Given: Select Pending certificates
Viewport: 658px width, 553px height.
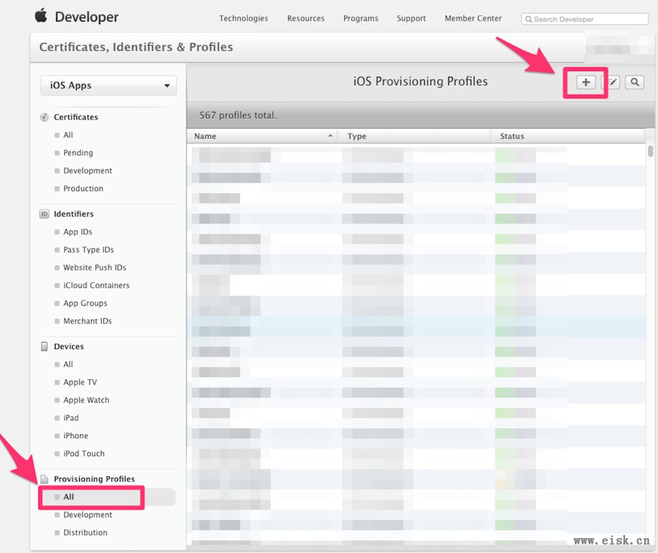Looking at the screenshot, I should pyautogui.click(x=78, y=153).
